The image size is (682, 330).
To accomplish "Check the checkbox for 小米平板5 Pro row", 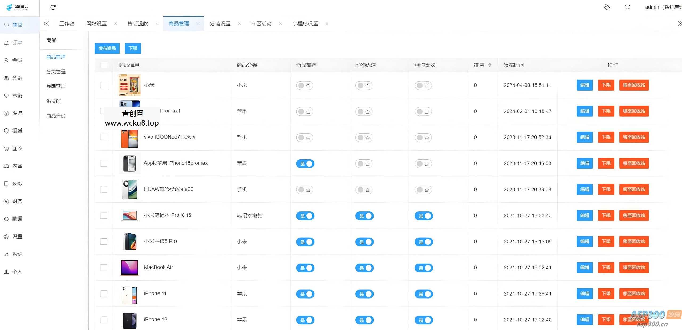I will [x=104, y=242].
